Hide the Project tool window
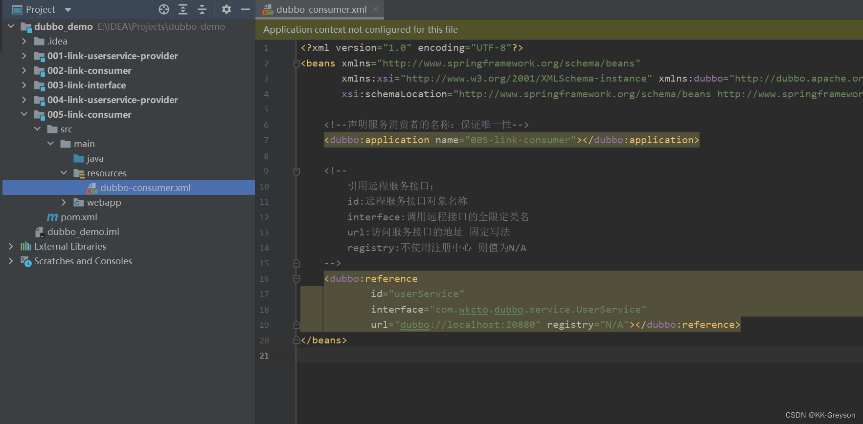 246,9
